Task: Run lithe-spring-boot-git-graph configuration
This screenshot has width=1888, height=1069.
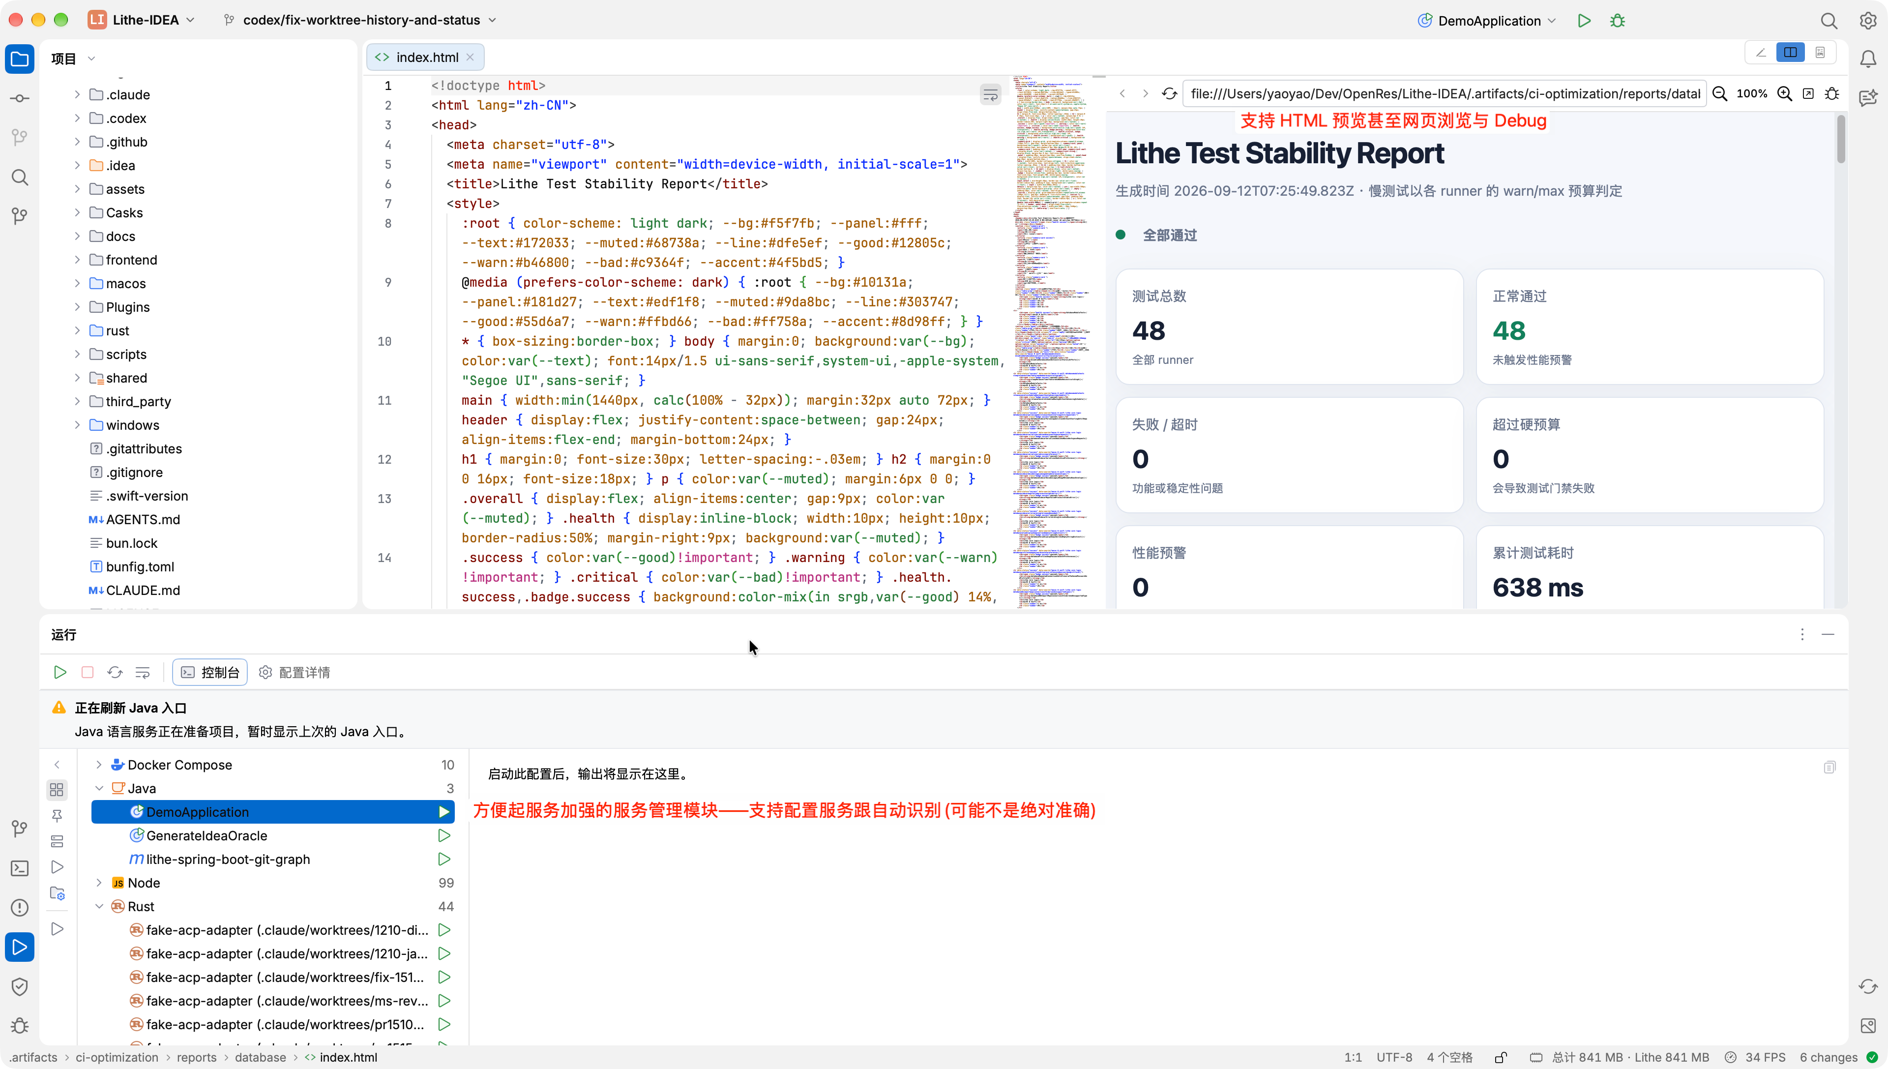Action: pyautogui.click(x=444, y=859)
